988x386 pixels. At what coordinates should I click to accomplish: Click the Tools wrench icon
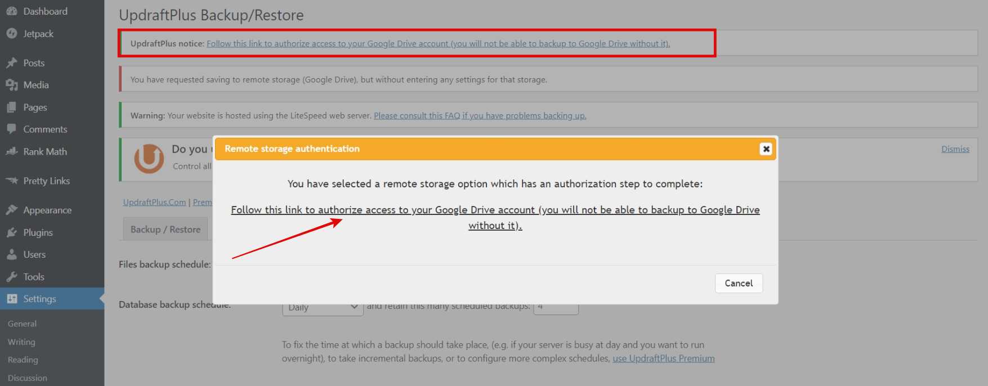tap(12, 277)
